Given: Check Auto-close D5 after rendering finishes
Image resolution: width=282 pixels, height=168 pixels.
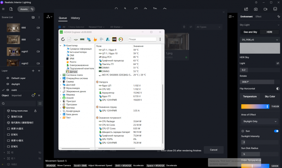Looking at the screenshot, I should pos(159,150).
